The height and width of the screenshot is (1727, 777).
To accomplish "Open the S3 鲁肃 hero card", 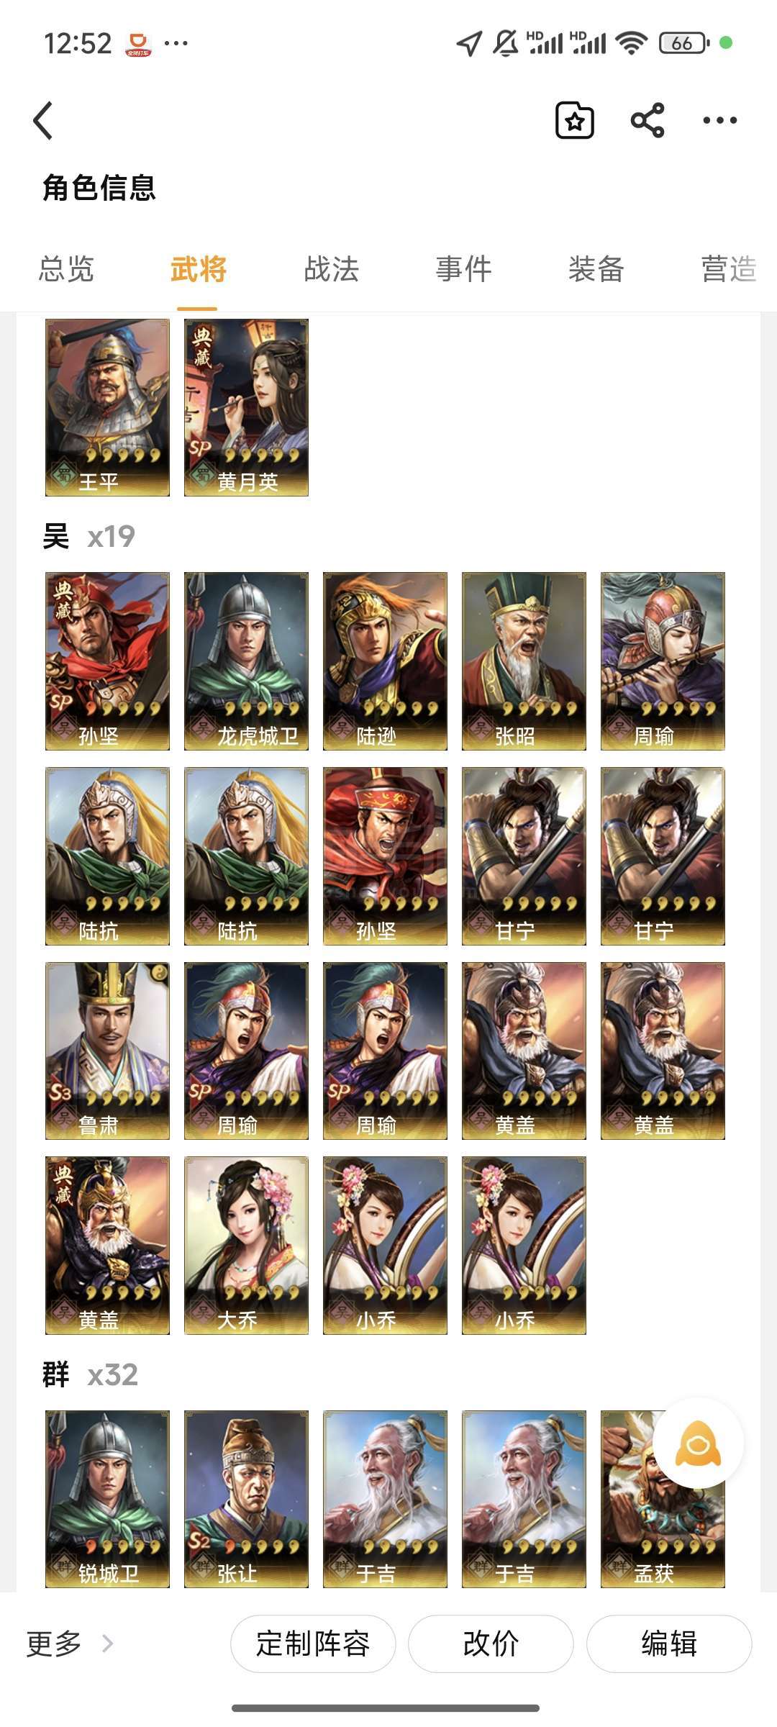I will [x=107, y=1051].
